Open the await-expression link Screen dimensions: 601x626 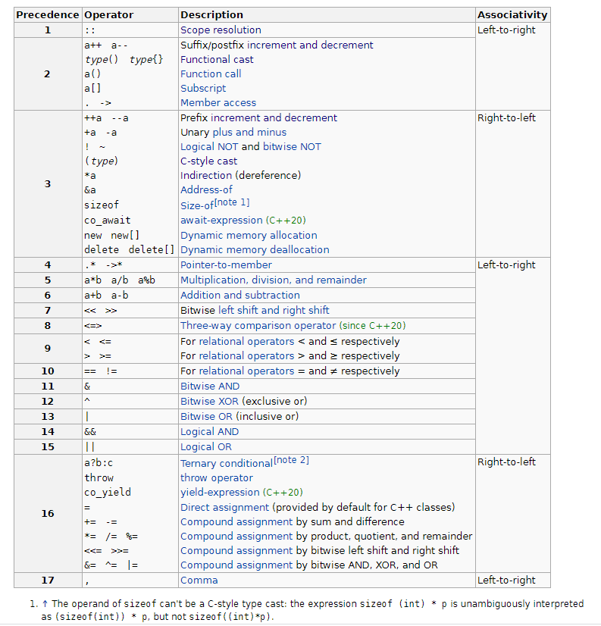click(221, 221)
